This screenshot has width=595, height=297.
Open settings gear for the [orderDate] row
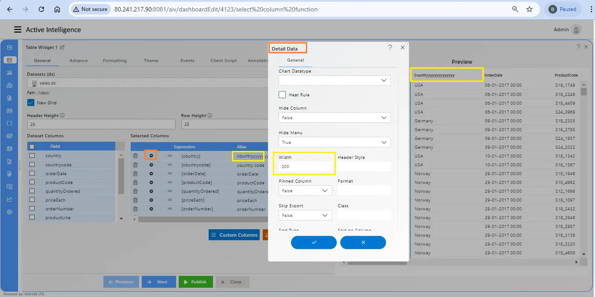(x=151, y=173)
